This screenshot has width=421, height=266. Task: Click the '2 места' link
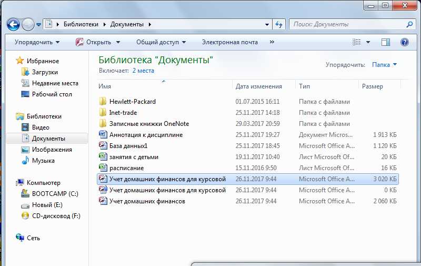pos(143,70)
